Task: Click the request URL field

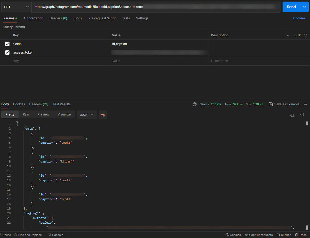Action: (156, 7)
